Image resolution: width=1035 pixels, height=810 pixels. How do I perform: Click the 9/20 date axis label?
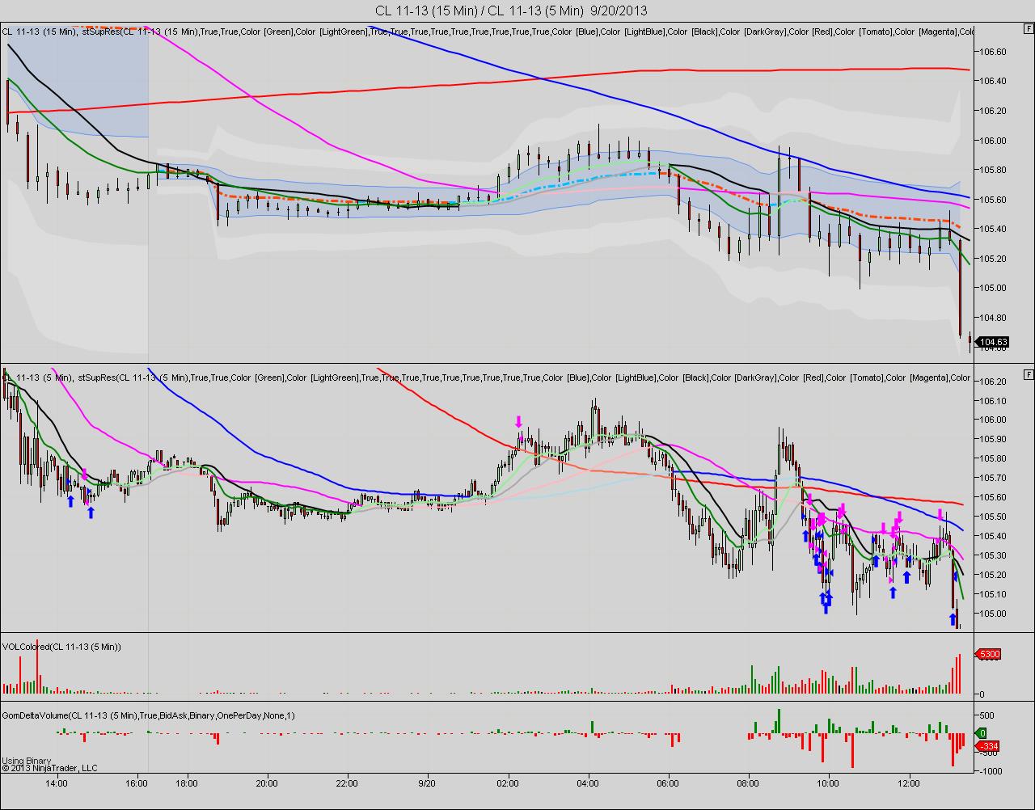(428, 783)
